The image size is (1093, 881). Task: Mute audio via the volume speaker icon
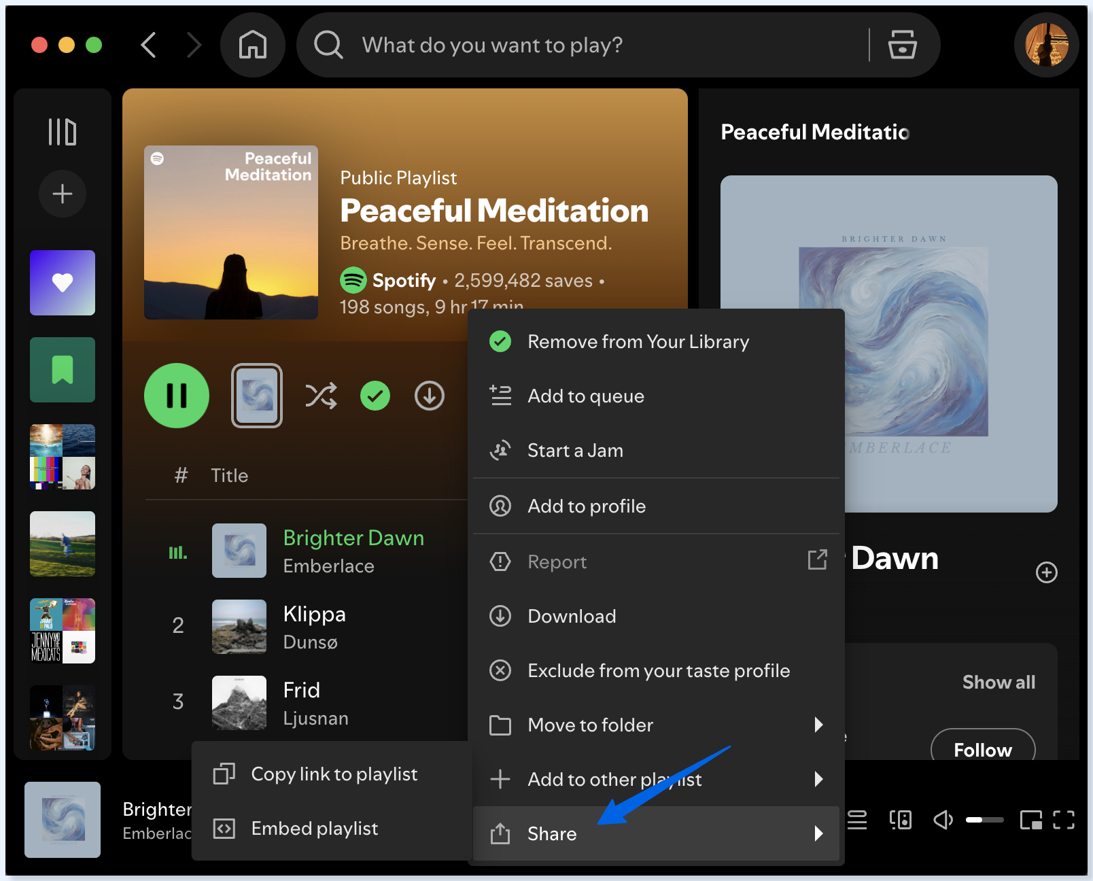pos(943,820)
